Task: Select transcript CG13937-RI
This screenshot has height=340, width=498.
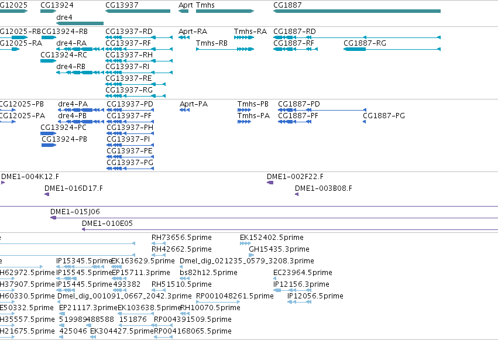Action: tap(128, 67)
